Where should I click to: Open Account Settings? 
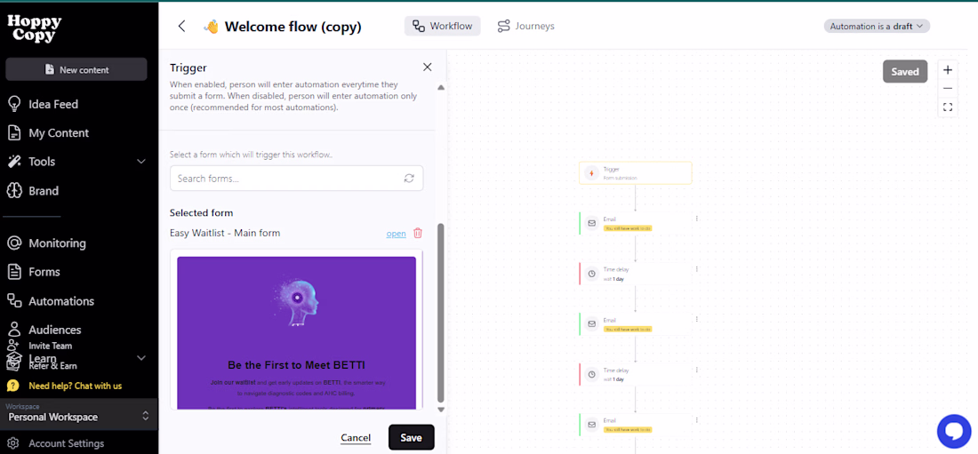click(x=66, y=443)
